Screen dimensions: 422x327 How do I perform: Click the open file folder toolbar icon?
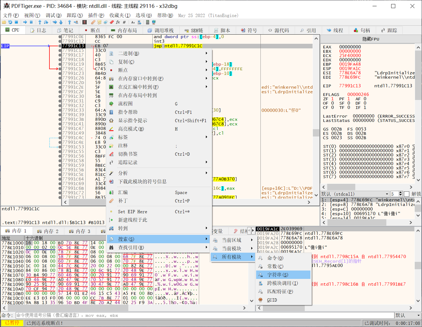4,22
